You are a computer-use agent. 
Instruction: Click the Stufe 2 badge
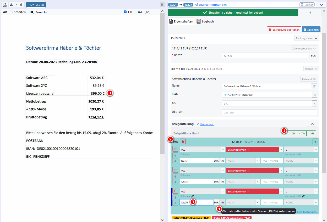click(188, 5)
